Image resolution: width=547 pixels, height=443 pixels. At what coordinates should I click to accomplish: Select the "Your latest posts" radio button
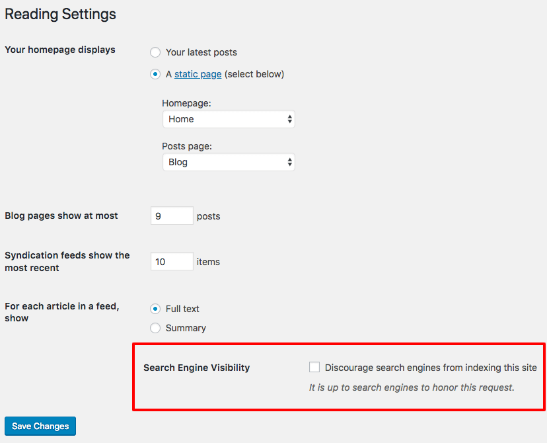155,52
